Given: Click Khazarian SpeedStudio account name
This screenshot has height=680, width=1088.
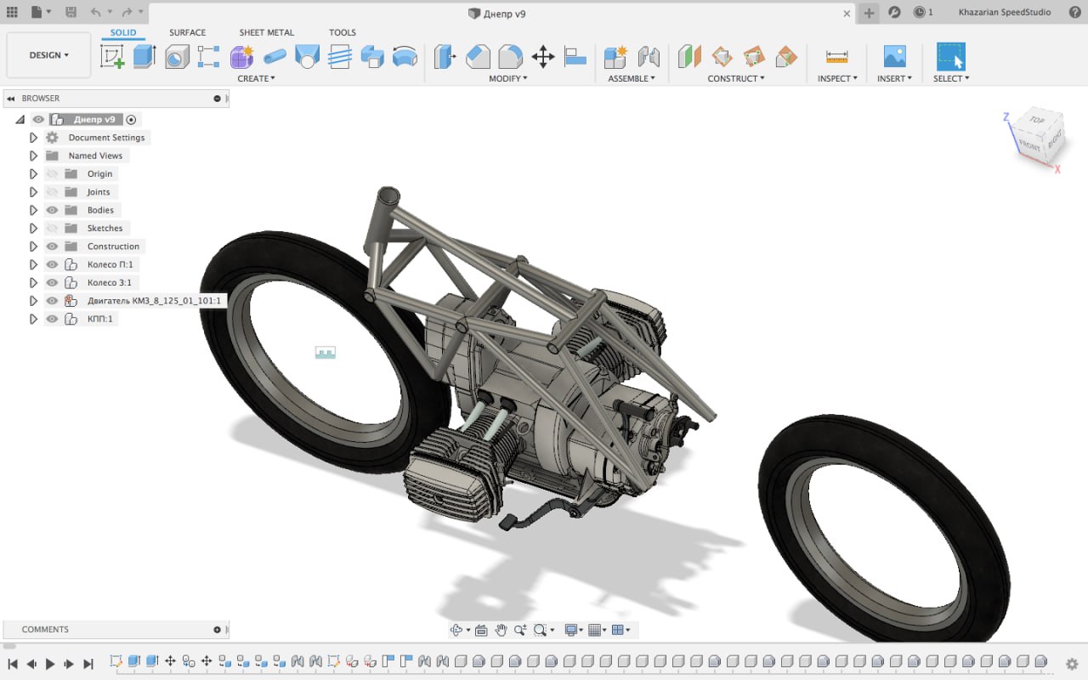Looking at the screenshot, I should point(1004,12).
